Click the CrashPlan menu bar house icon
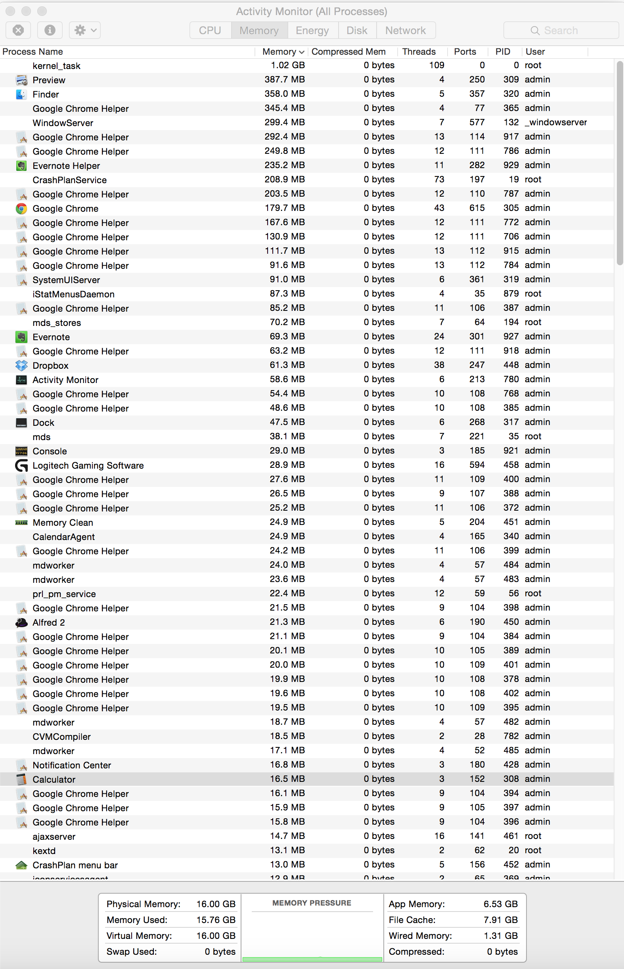 (21, 865)
